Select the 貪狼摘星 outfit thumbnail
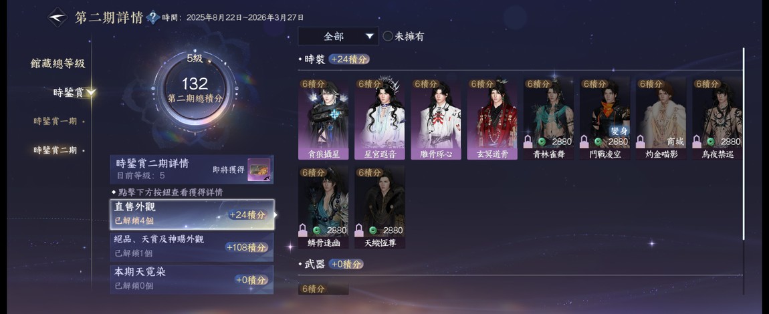Image resolution: width=769 pixels, height=314 pixels. tap(323, 119)
